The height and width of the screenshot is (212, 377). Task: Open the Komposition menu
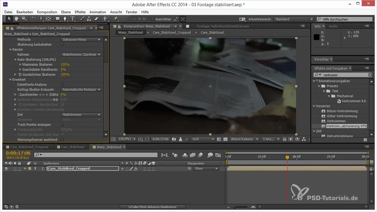[47, 12]
